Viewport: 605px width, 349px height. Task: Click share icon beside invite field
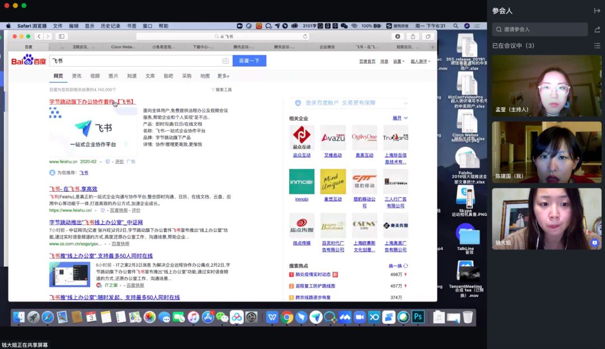pos(597,29)
